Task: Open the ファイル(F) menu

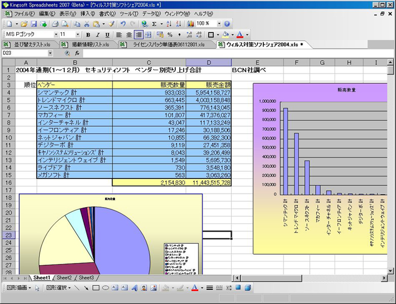Action: pyautogui.click(x=24, y=14)
